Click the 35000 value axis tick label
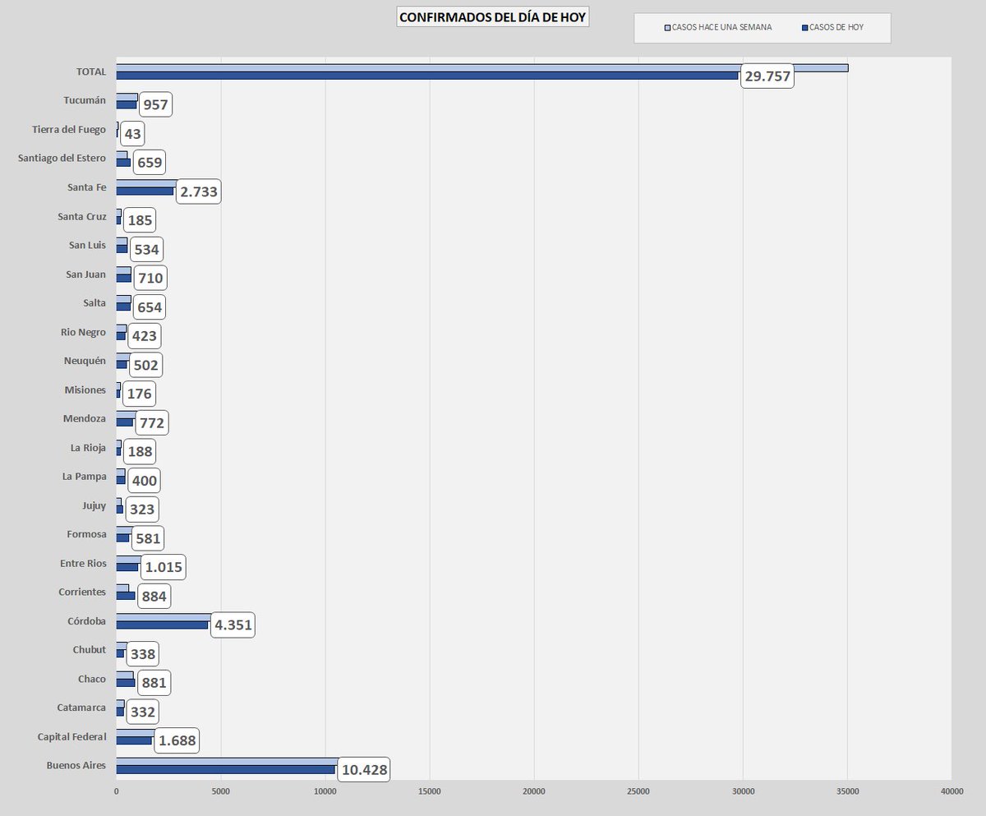Image resolution: width=986 pixels, height=816 pixels. coord(848,792)
